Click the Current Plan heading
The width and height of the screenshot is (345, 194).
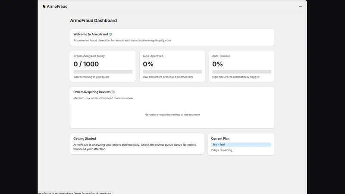click(220, 138)
